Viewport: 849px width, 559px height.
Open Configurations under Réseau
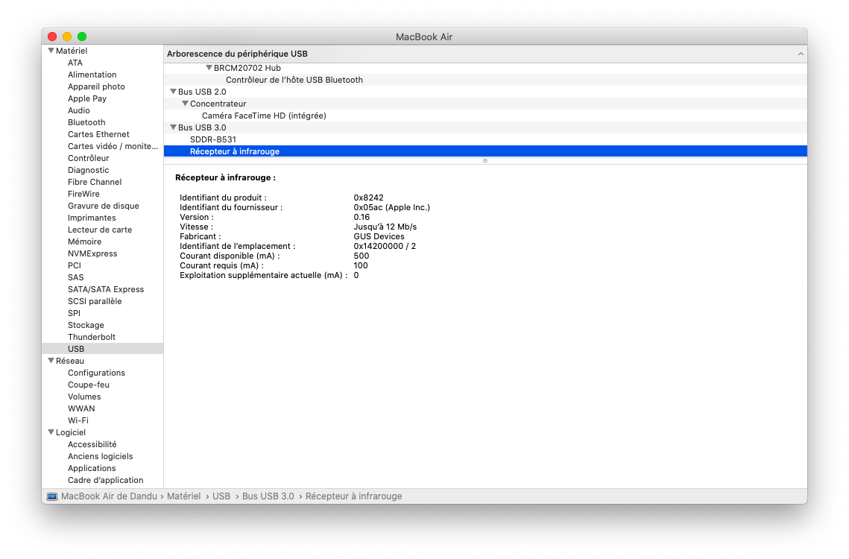[x=96, y=372]
